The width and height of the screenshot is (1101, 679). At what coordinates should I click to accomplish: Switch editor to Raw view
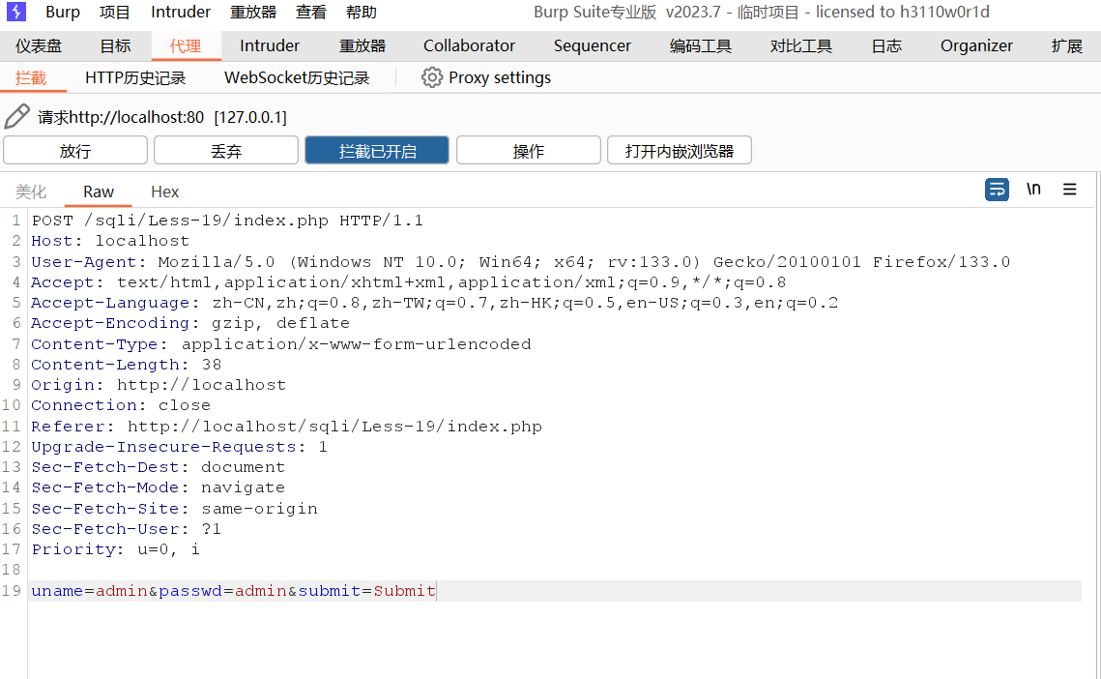tap(99, 192)
